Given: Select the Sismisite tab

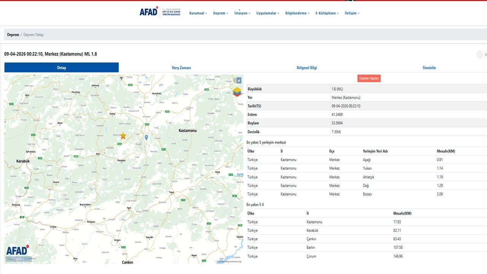Looking at the screenshot, I should [x=429, y=68].
